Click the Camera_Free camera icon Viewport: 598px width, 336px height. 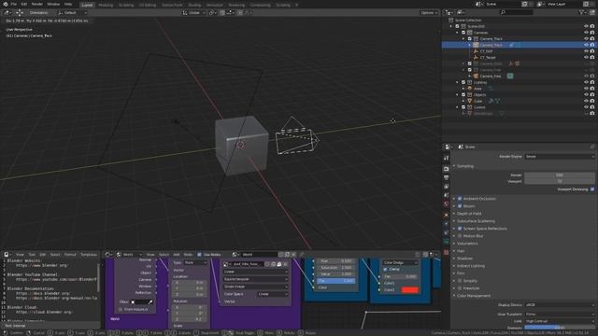pos(476,77)
